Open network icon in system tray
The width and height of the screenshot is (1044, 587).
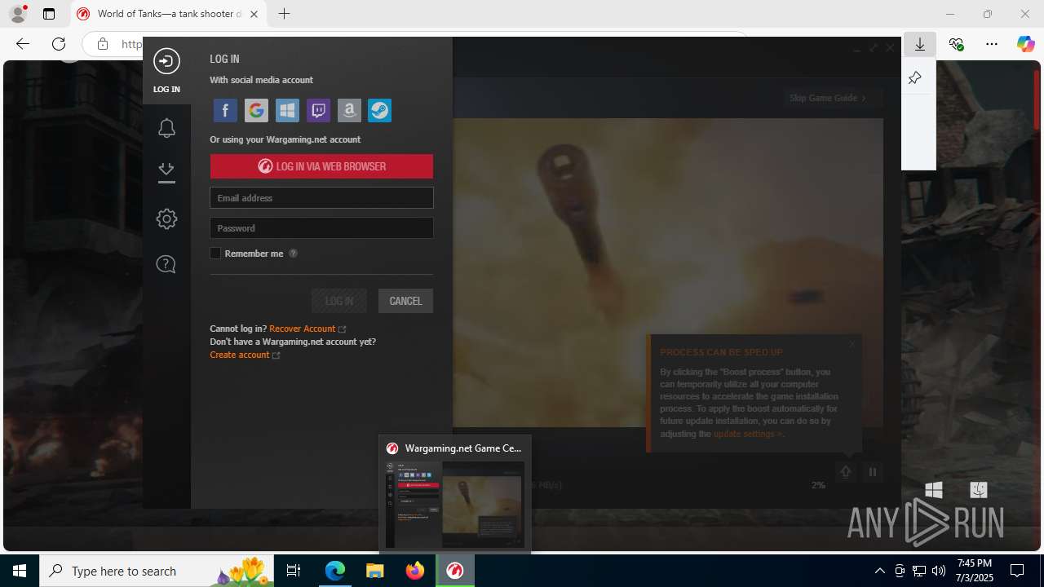point(918,571)
